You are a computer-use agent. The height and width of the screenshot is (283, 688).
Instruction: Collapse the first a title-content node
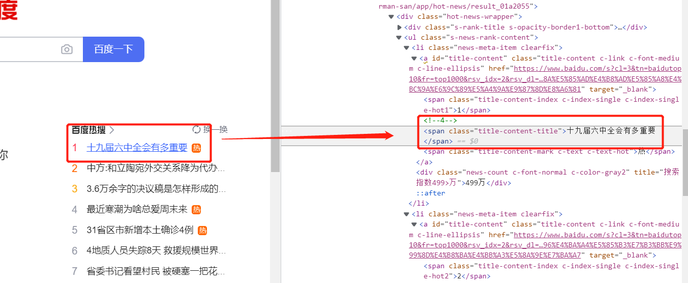coord(414,59)
